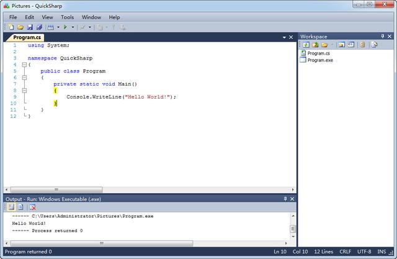
Task: Open the dropdown arrow beside Run button
Action: 73,27
